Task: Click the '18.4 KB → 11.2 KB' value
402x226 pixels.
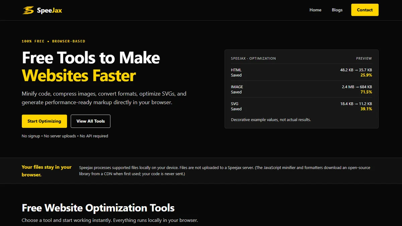Action: 356,104
